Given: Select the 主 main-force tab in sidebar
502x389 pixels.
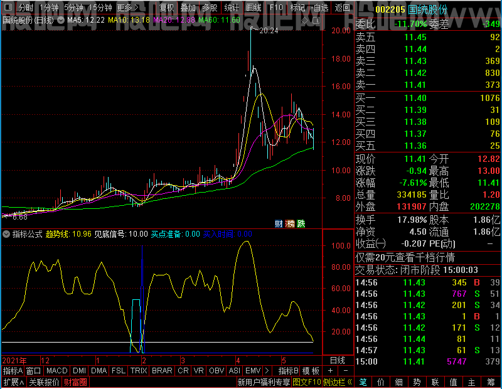Looking at the screenshot, I should click(472, 382).
